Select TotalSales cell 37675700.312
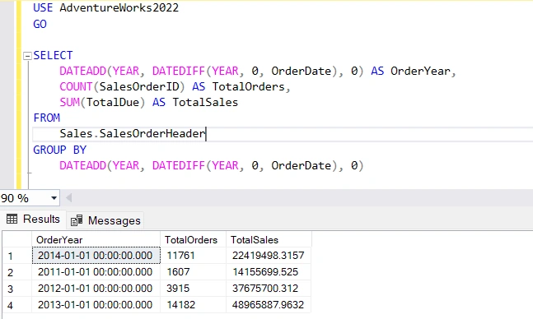Viewport: 533px width, 319px height. click(269, 289)
